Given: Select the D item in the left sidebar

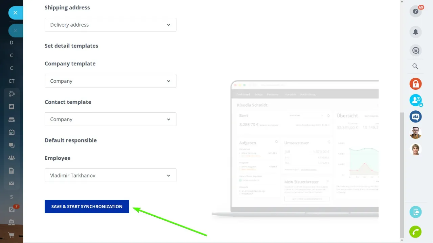Looking at the screenshot, I should [x=12, y=43].
